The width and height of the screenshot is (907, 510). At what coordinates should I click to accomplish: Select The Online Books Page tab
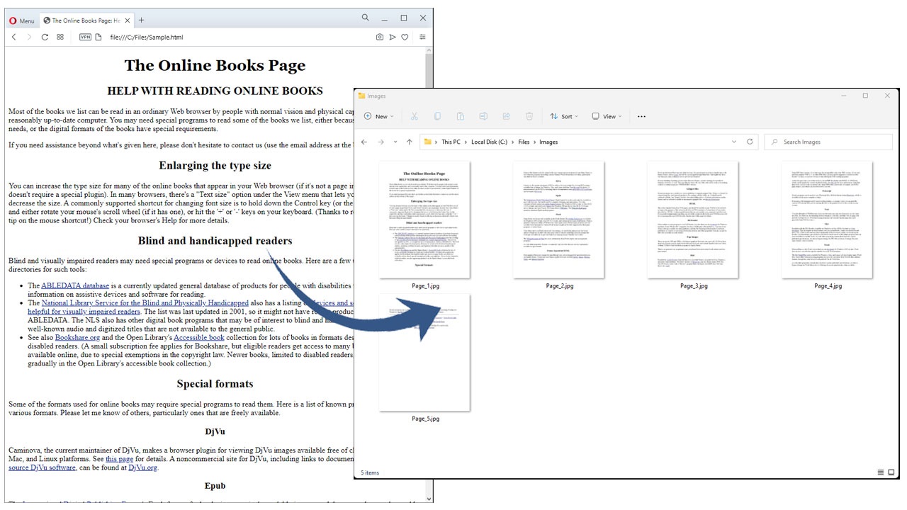pyautogui.click(x=81, y=21)
